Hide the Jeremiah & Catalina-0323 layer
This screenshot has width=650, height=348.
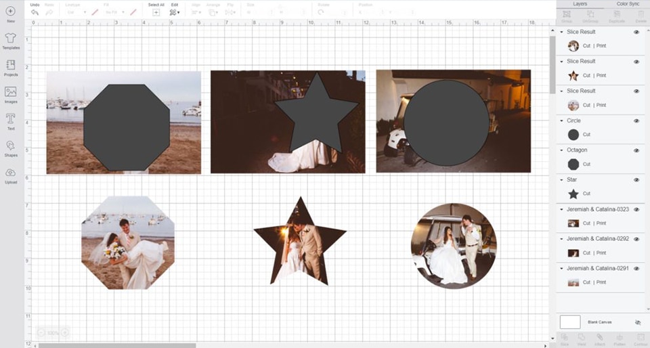pos(636,210)
